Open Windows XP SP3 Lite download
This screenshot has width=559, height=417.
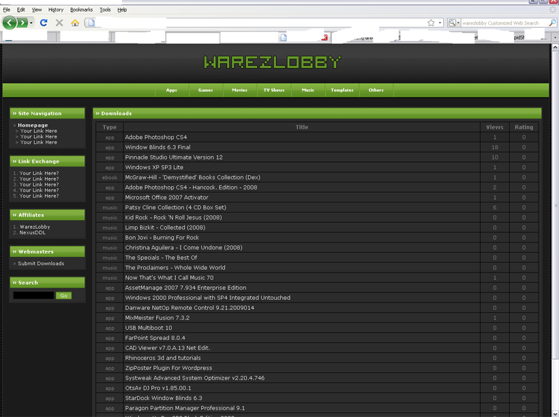pos(154,167)
